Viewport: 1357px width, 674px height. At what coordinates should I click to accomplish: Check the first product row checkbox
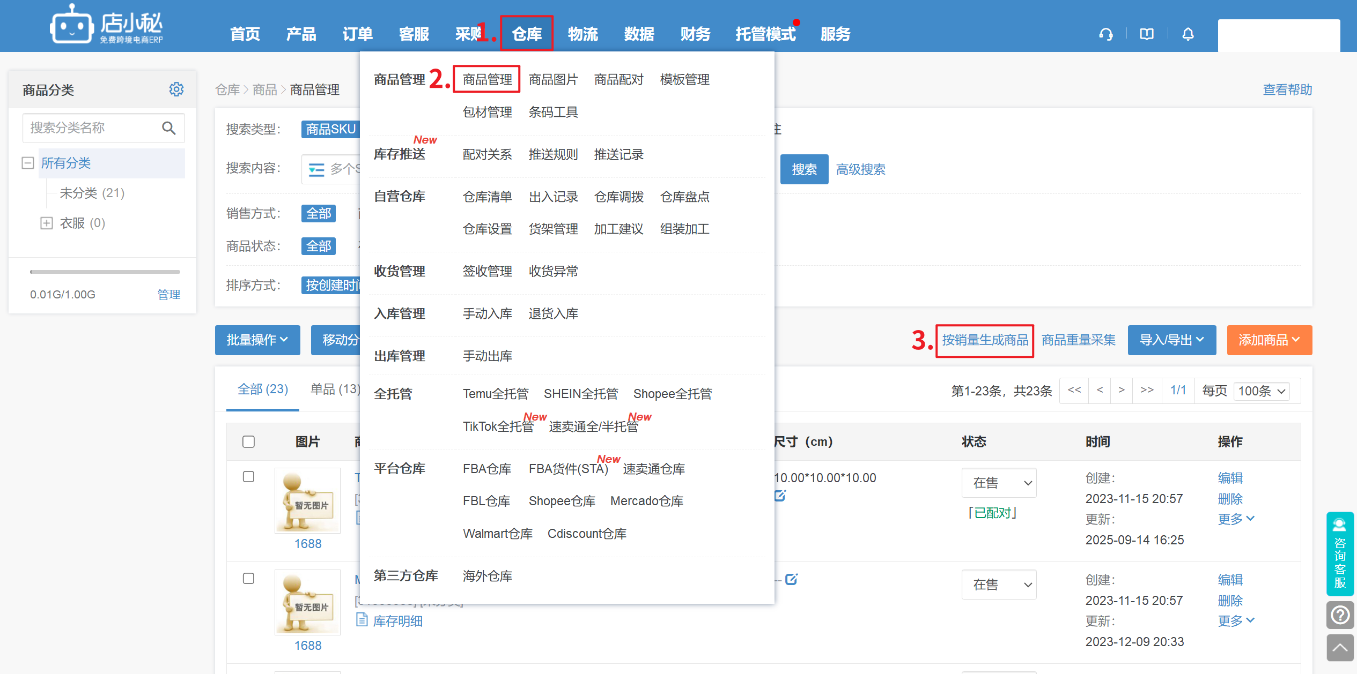(248, 477)
